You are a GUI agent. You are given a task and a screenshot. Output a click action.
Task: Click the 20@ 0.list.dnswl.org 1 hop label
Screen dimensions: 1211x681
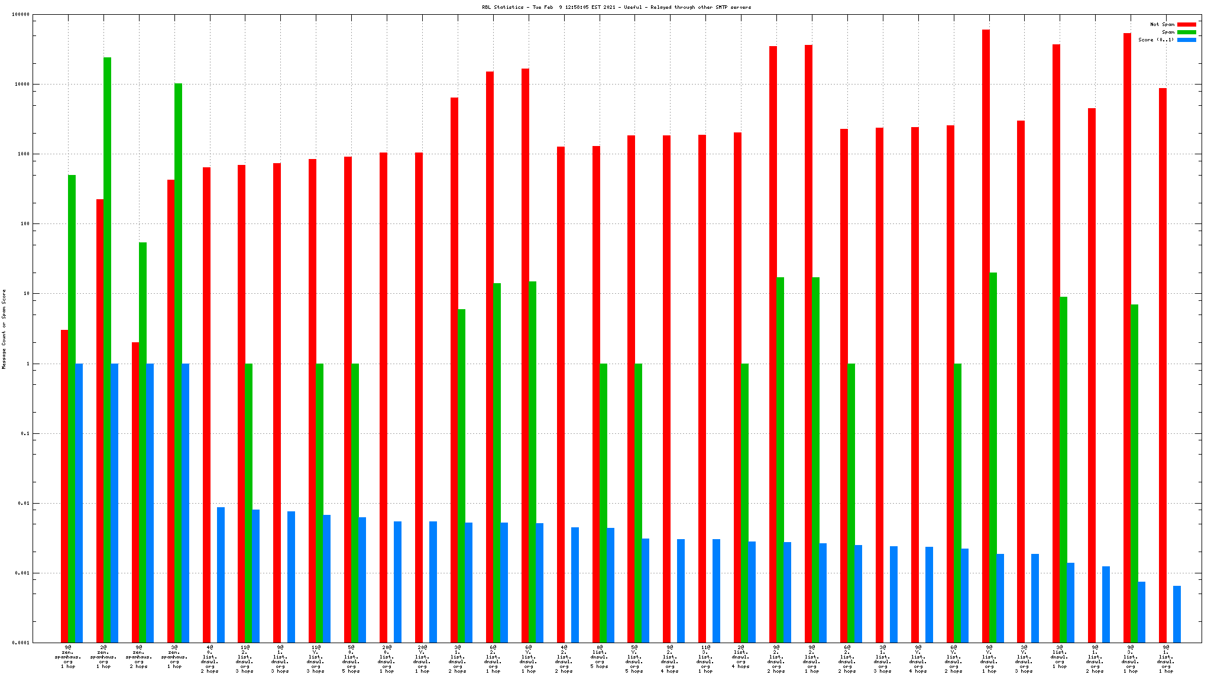(x=387, y=659)
